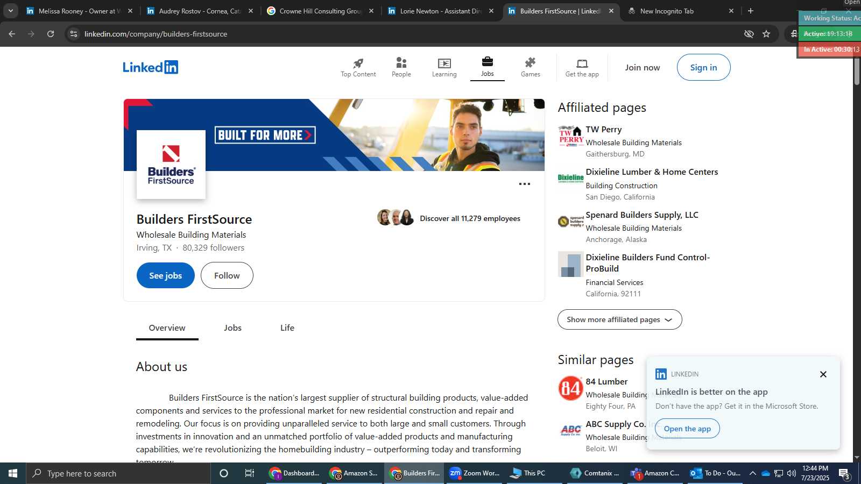Click the TW Perry logo
The width and height of the screenshot is (861, 484).
click(x=571, y=137)
